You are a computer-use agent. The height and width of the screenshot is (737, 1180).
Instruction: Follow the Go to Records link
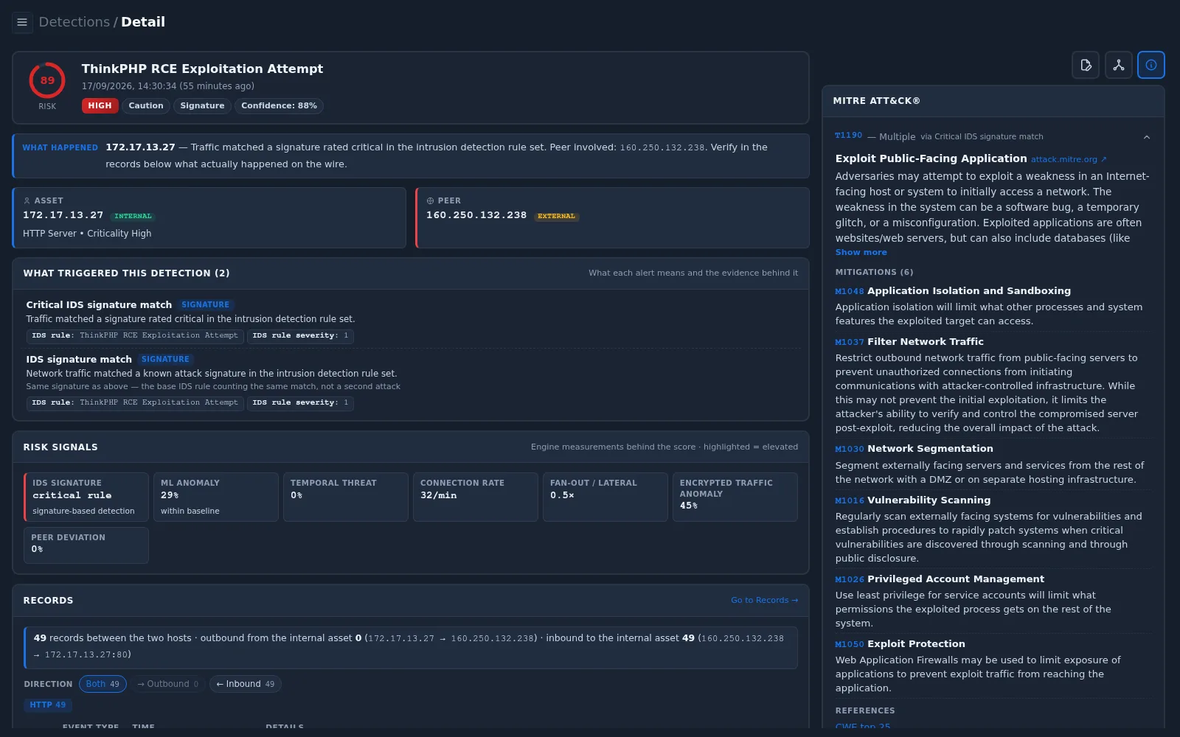click(x=764, y=600)
